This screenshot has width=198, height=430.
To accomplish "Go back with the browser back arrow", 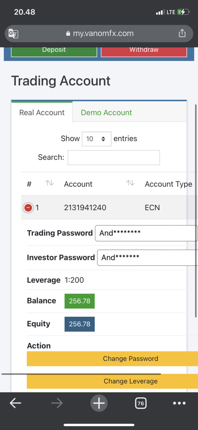I will click(15, 403).
